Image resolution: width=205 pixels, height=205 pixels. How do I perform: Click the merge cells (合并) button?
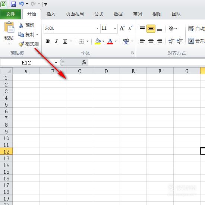[196, 41]
